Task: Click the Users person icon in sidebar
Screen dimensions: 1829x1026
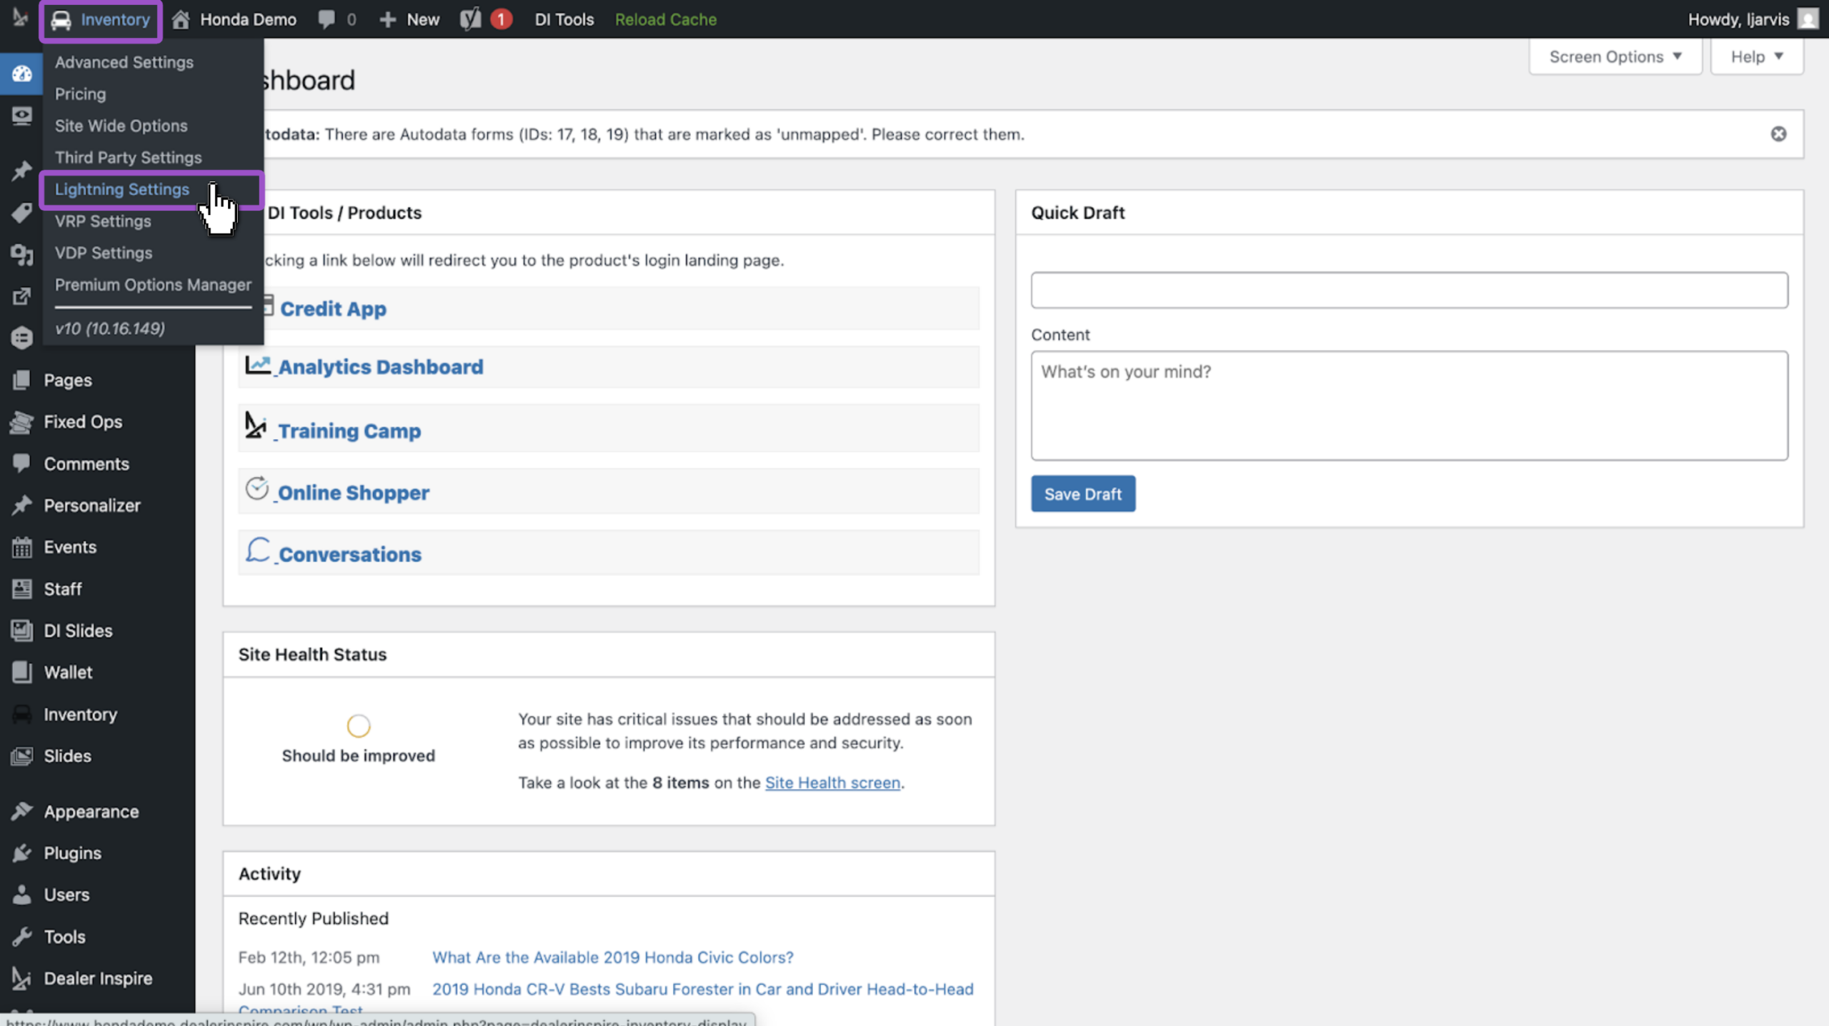Action: click(x=21, y=895)
